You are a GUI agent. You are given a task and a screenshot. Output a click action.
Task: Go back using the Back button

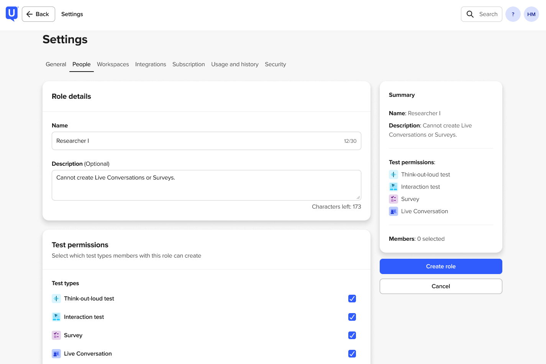(38, 14)
